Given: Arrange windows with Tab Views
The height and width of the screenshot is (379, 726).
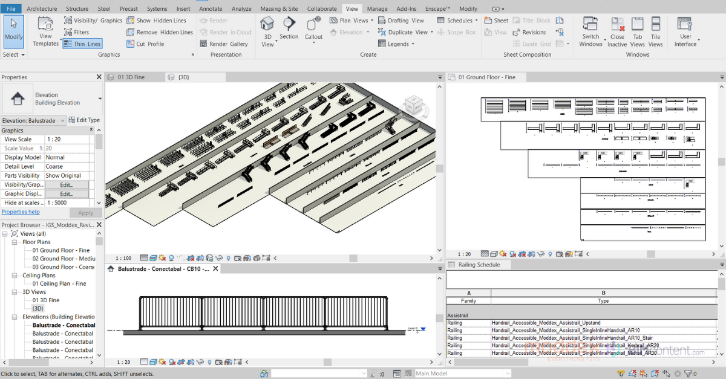Looking at the screenshot, I should (x=638, y=31).
